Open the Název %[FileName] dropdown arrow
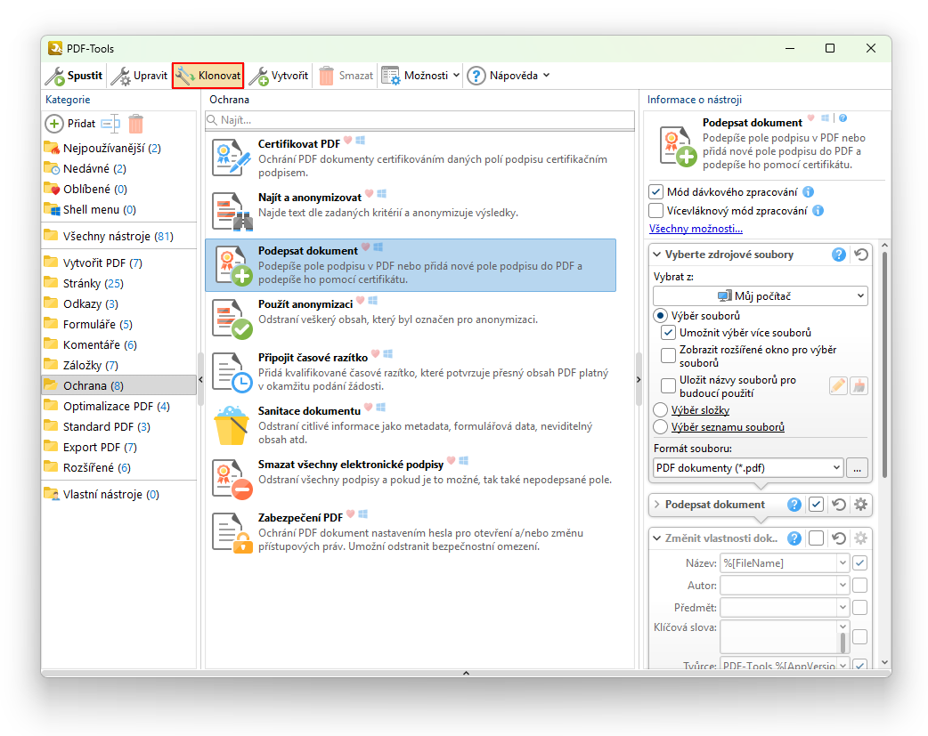 [843, 563]
